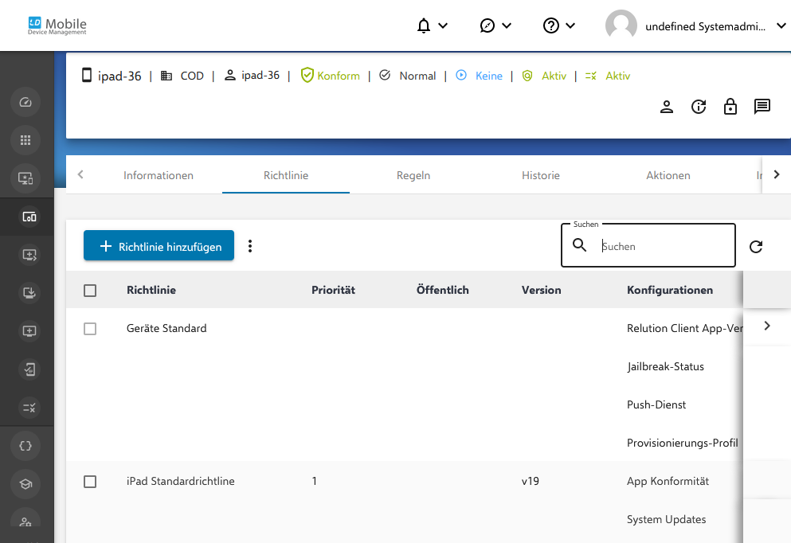Open the devices monitor-star sidebar icon
The width and height of the screenshot is (791, 543).
25,178
